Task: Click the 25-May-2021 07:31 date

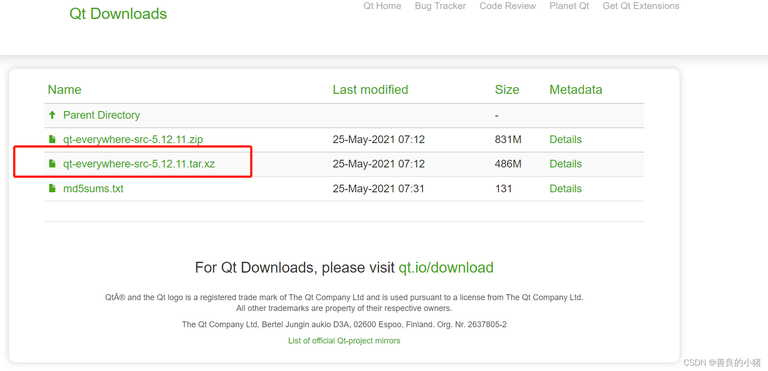Action: coord(379,189)
